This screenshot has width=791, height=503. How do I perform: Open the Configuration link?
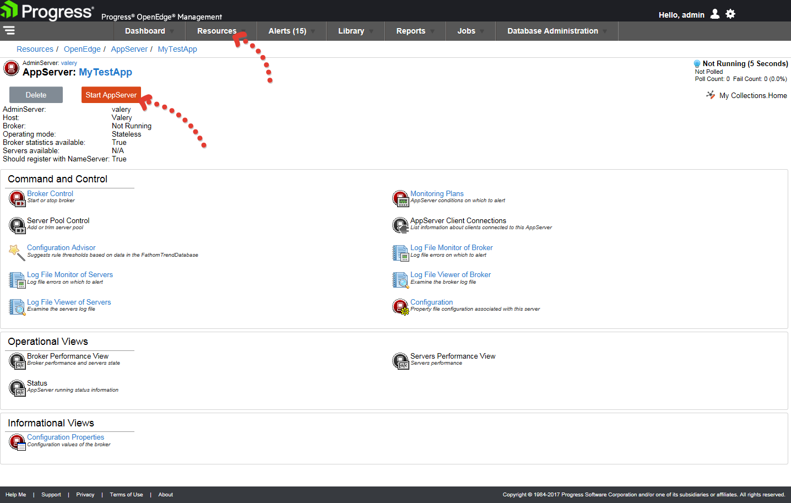(431, 302)
